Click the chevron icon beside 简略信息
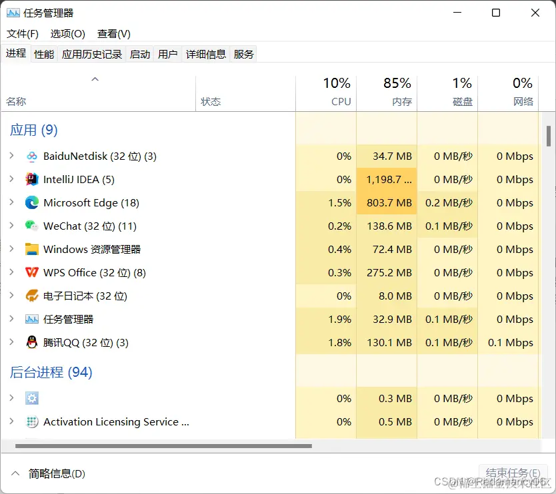 coord(15,473)
